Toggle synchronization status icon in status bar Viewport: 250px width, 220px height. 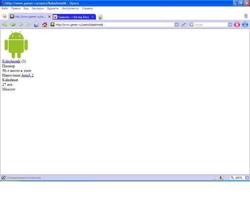coord(3,177)
